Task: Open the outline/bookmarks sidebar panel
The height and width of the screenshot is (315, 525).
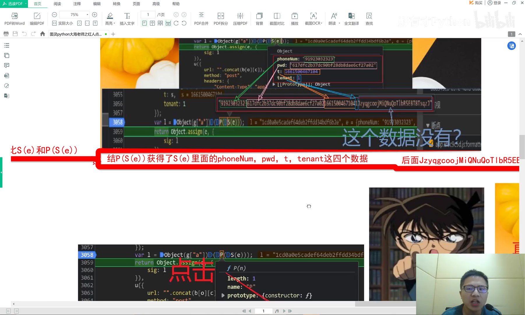Action: coord(7,45)
